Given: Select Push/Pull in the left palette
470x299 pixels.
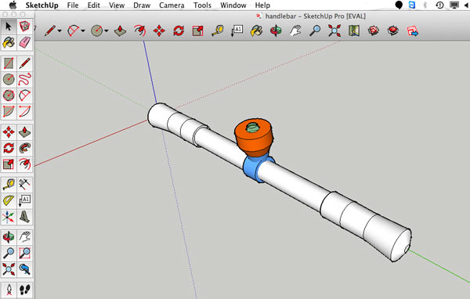Looking at the screenshot, I should coord(24,131).
